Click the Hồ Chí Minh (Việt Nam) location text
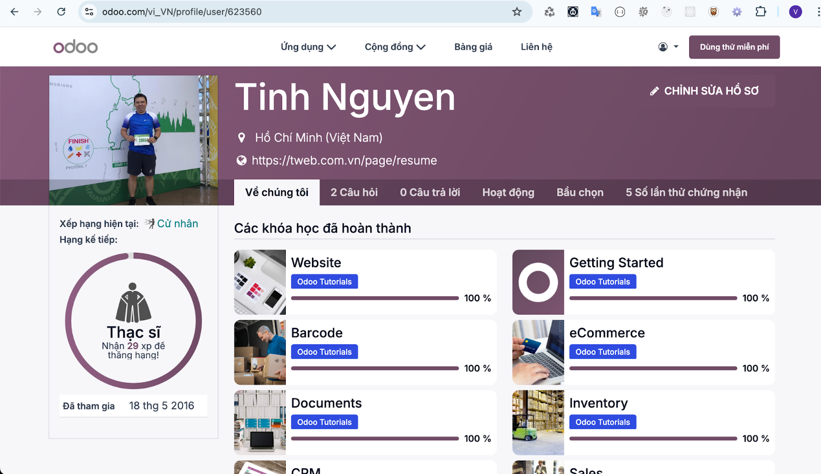 319,137
